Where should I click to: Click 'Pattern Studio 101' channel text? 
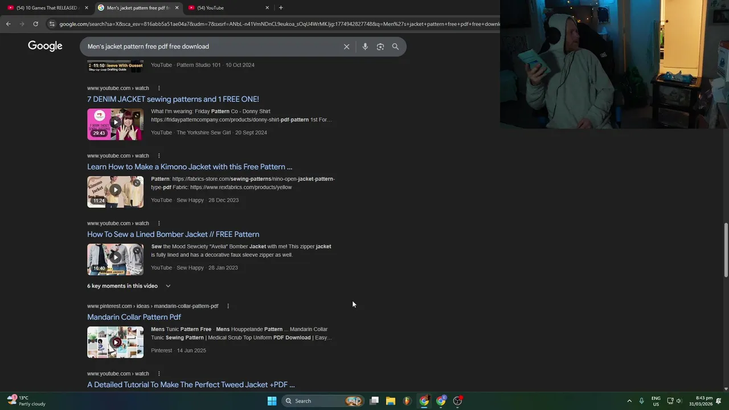[x=198, y=65]
